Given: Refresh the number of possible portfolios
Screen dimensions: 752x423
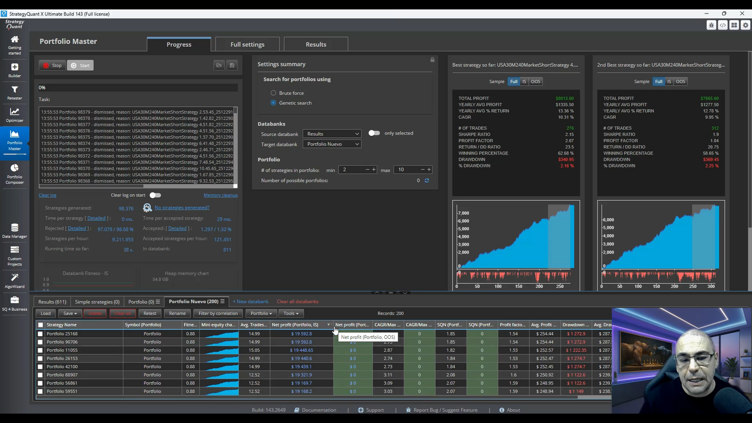Looking at the screenshot, I should click(427, 181).
